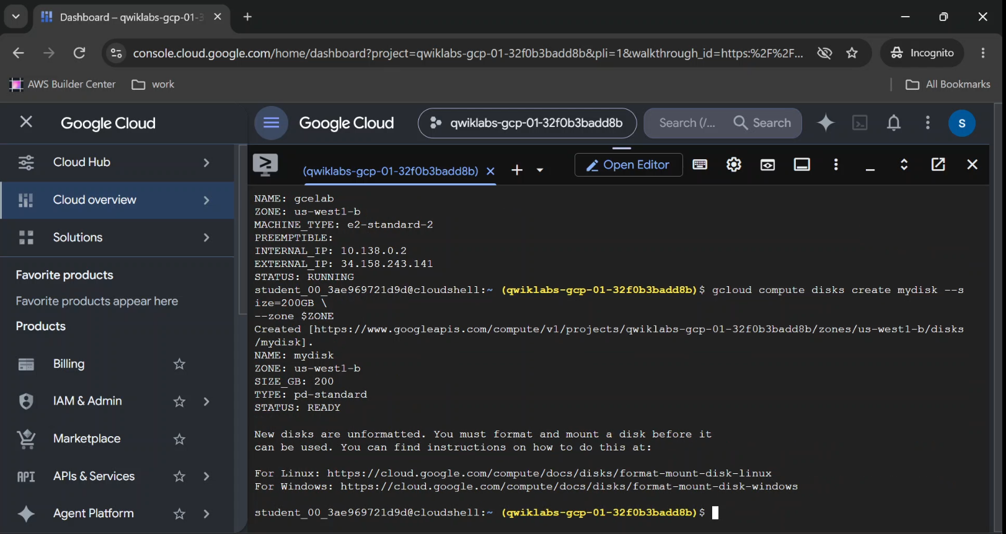Close the Google Cloud navigation menu
Viewport: 1006px width, 534px height.
[26, 122]
